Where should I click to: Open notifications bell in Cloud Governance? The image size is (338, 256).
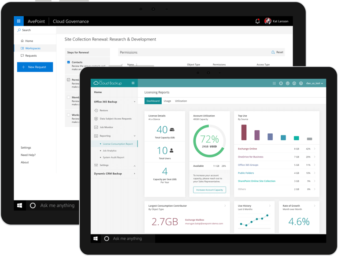[257, 21]
